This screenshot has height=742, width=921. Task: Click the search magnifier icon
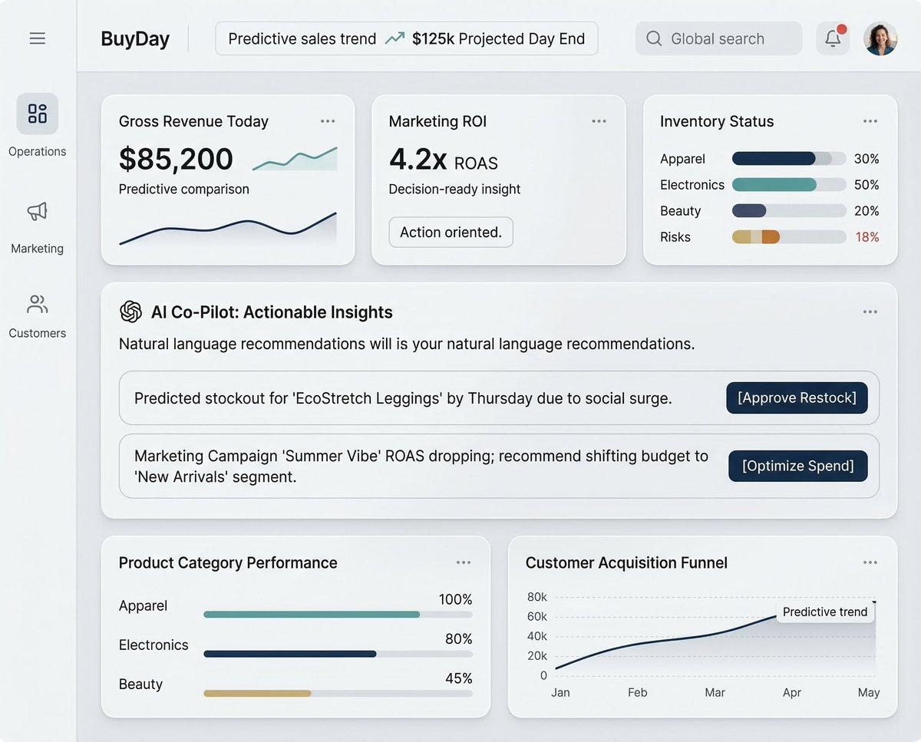pyautogui.click(x=654, y=38)
